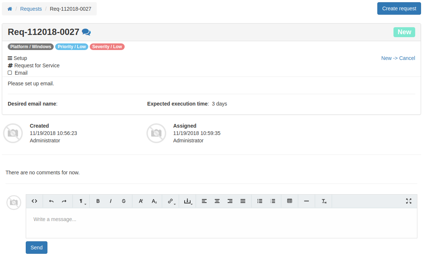Insert a bulleted list

260,201
